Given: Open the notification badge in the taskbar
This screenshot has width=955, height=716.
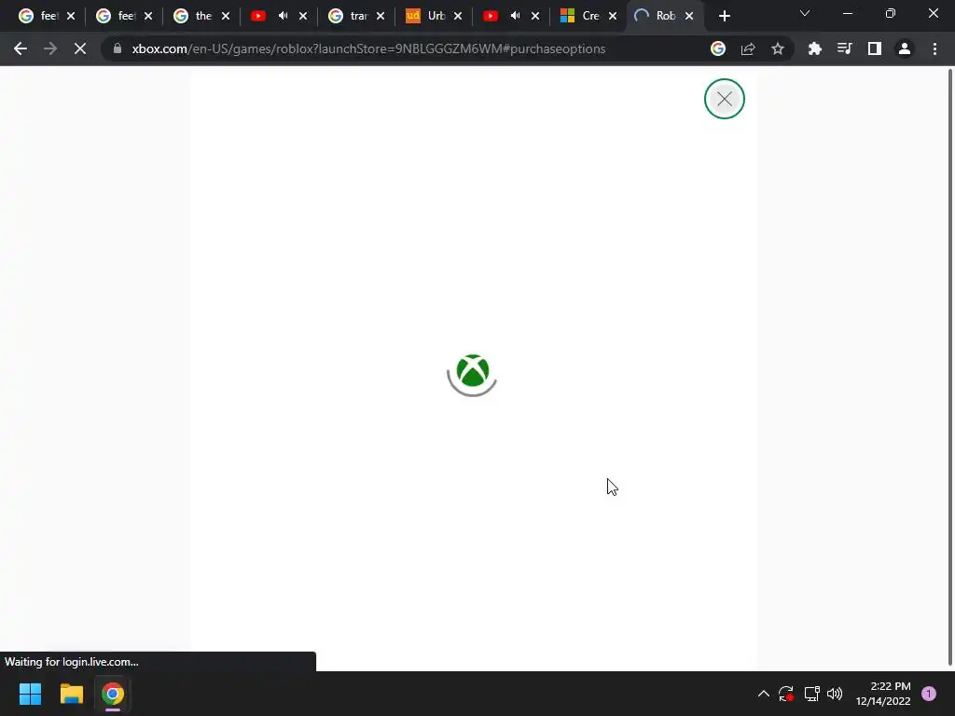Looking at the screenshot, I should click(x=929, y=694).
